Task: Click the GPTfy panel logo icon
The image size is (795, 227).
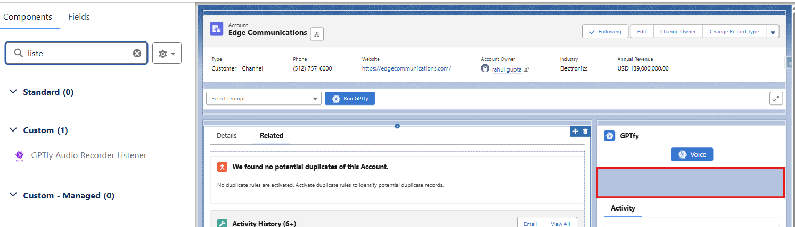Action: click(610, 136)
